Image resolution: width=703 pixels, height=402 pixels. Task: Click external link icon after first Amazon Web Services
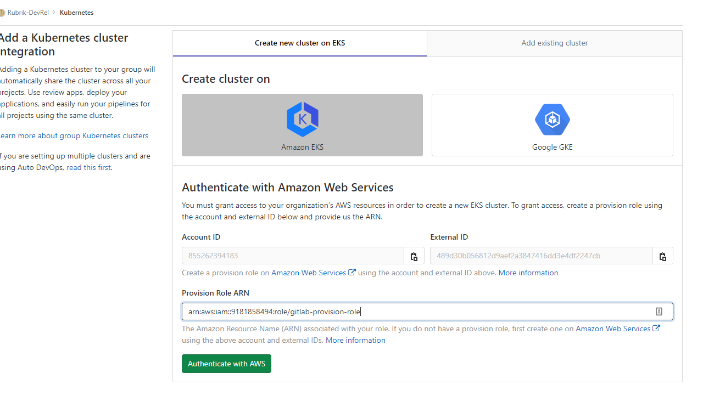pyautogui.click(x=352, y=273)
